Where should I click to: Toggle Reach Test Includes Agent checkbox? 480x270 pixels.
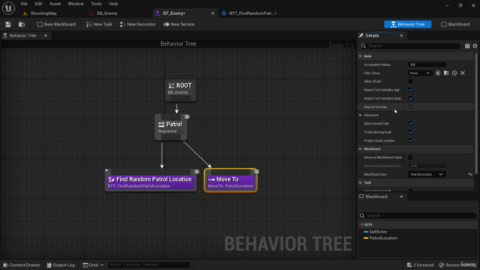click(410, 90)
